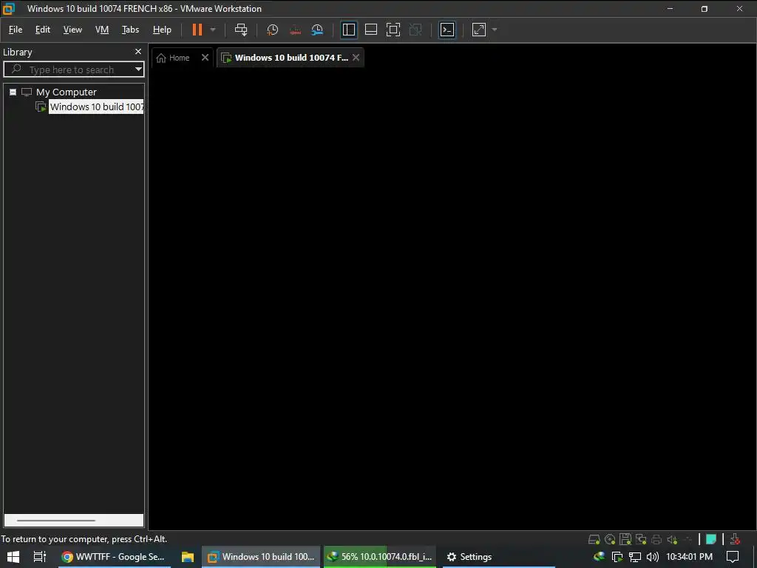Screen dimensions: 757x568
Task: Toggle the library sidebar view
Action: (x=349, y=30)
